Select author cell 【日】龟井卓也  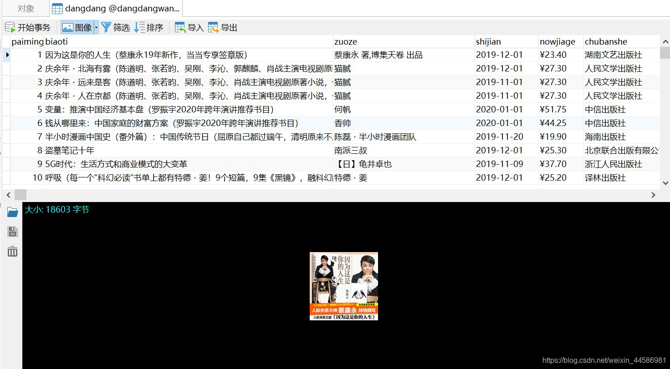point(404,164)
